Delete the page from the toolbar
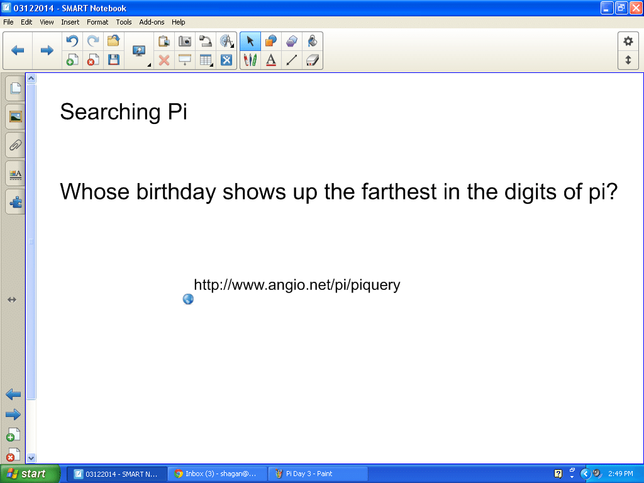 93,60
